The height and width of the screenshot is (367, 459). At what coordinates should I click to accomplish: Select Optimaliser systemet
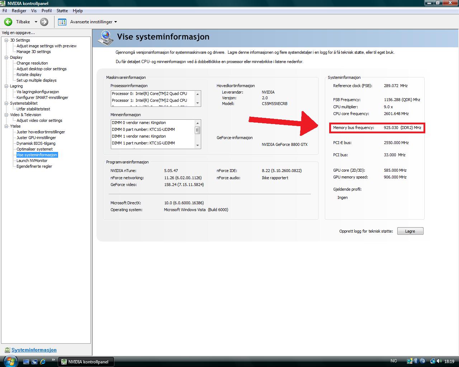34,149
